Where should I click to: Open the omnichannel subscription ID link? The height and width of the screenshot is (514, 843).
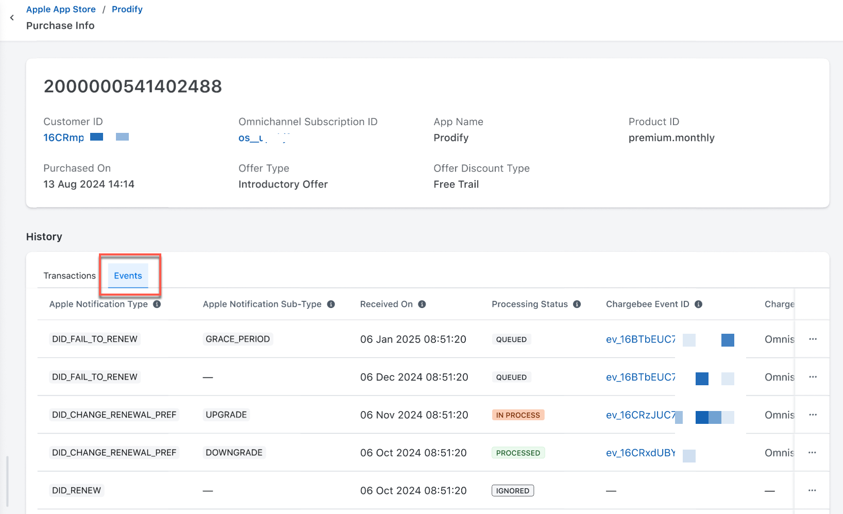click(x=252, y=138)
